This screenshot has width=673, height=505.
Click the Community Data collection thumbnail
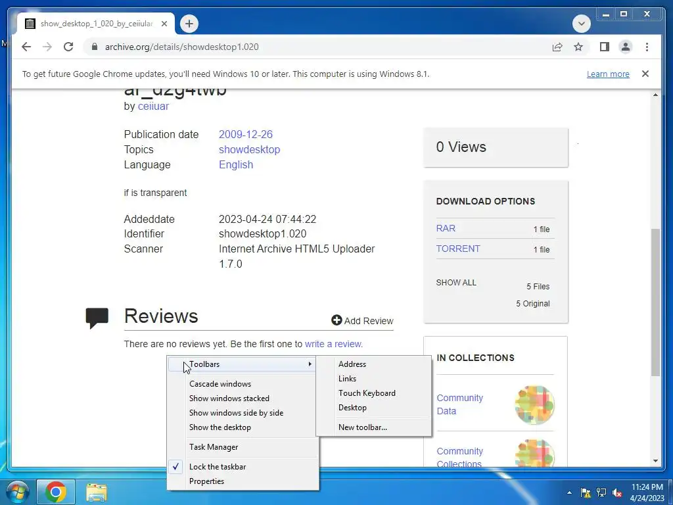[x=534, y=404]
